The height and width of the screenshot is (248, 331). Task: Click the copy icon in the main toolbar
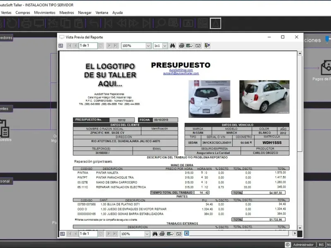(x=65, y=23)
